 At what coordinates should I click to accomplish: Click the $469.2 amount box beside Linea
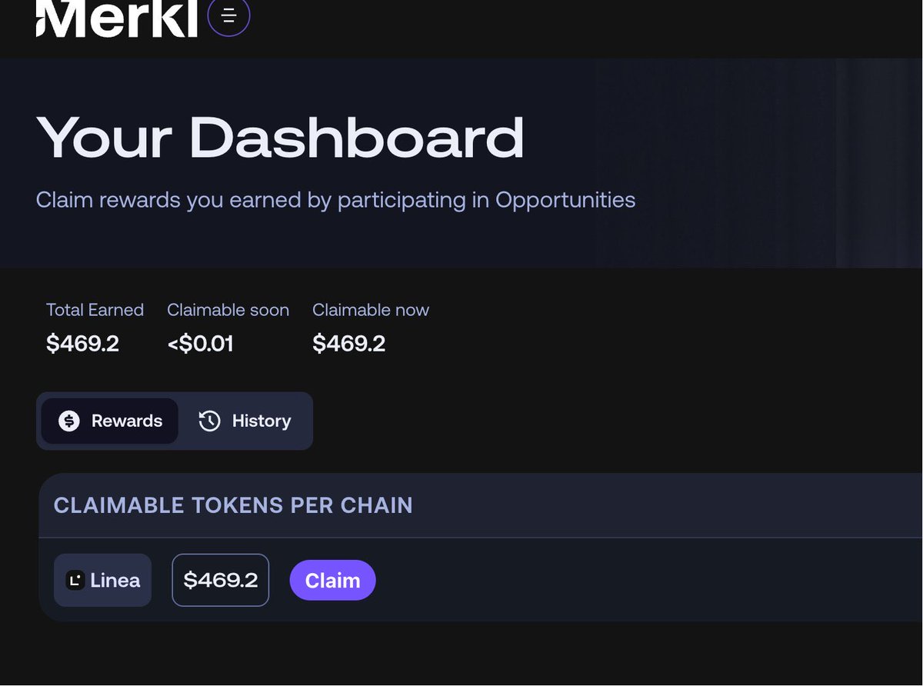tap(220, 581)
